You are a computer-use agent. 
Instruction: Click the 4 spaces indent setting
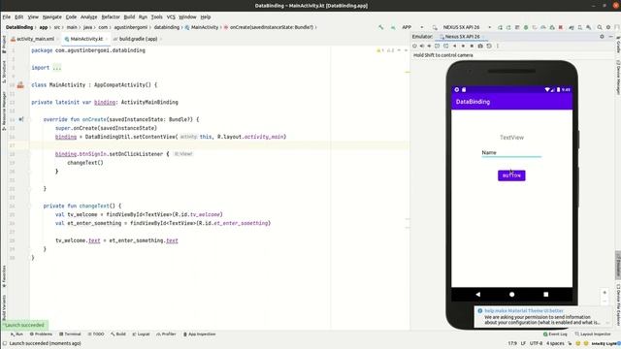(x=555, y=343)
